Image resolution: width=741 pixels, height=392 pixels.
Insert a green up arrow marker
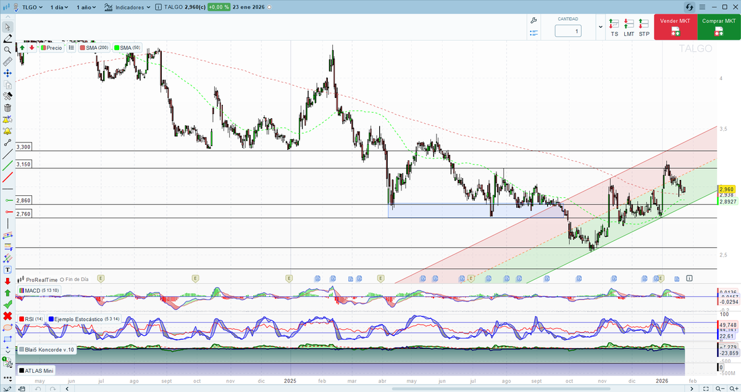pyautogui.click(x=7, y=293)
